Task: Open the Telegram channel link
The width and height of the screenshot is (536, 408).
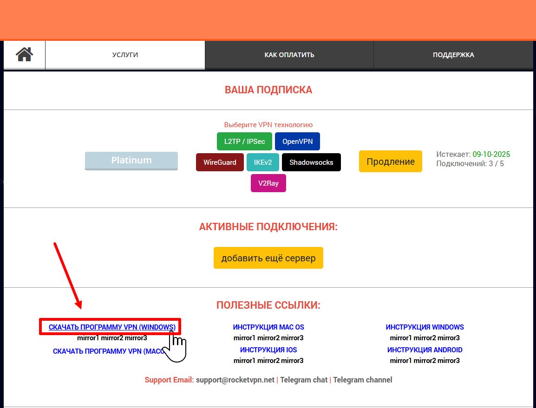Action: tap(362, 380)
